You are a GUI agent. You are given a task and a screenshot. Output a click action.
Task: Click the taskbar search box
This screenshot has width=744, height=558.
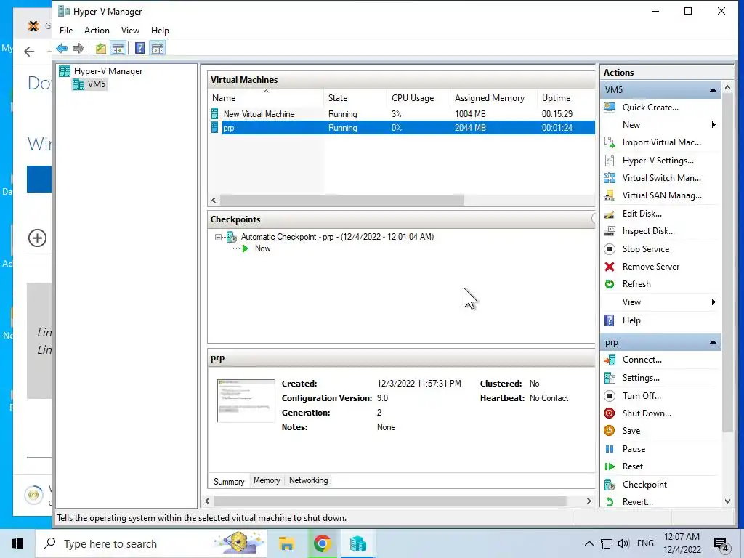(150, 543)
